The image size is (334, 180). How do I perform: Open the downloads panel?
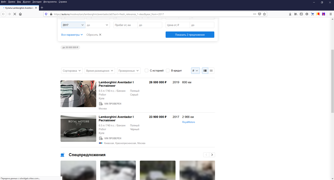click(x=290, y=14)
